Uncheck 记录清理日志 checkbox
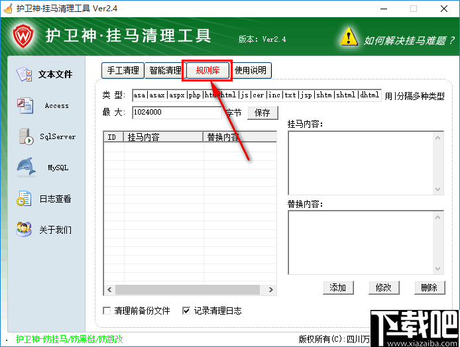The image size is (460, 347). (x=186, y=311)
